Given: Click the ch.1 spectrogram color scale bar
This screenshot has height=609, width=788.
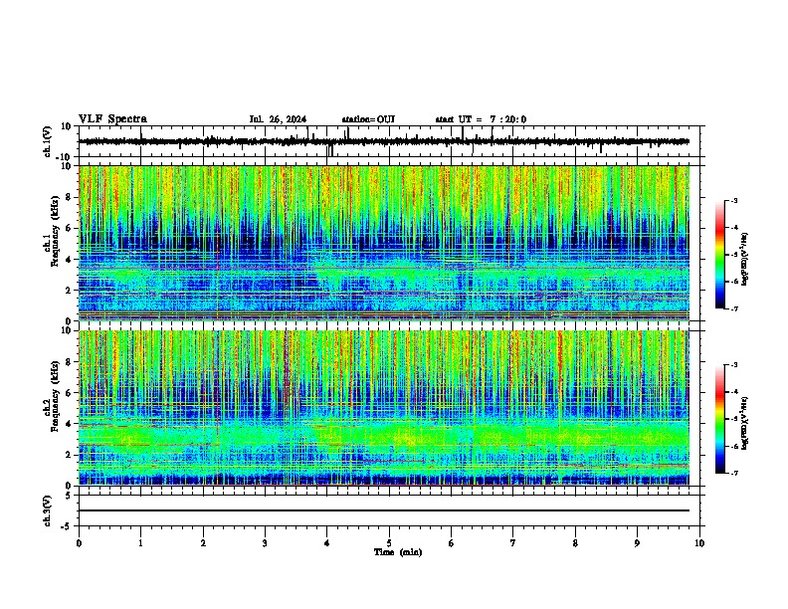Looking at the screenshot, I should click(x=719, y=255).
